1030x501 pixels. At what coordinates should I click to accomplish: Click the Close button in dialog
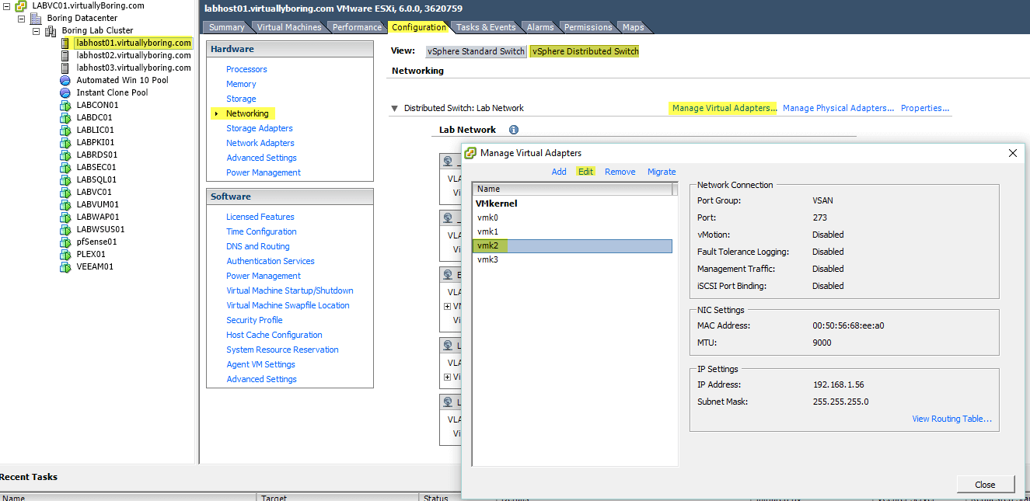click(985, 485)
